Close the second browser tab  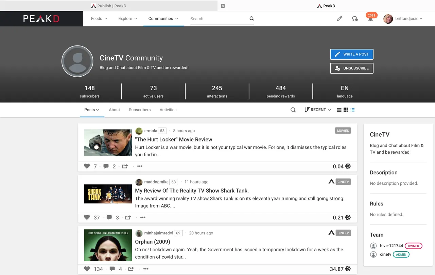click(x=223, y=6)
